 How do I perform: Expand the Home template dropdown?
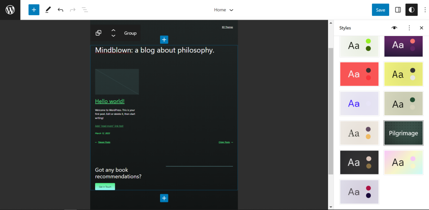click(x=224, y=10)
